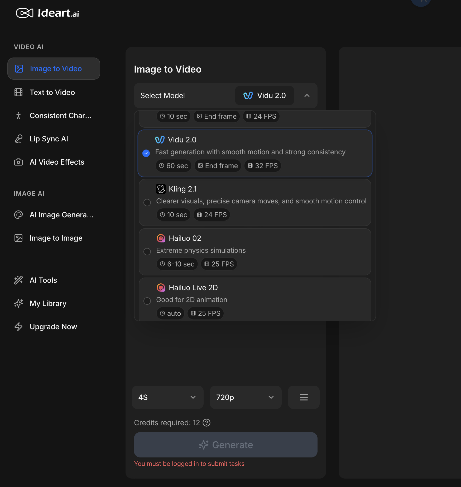Open the 720p resolution dropdown
Image resolution: width=461 pixels, height=487 pixels.
246,397
